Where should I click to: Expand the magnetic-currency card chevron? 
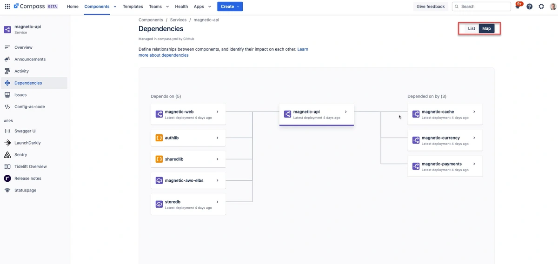[474, 138]
